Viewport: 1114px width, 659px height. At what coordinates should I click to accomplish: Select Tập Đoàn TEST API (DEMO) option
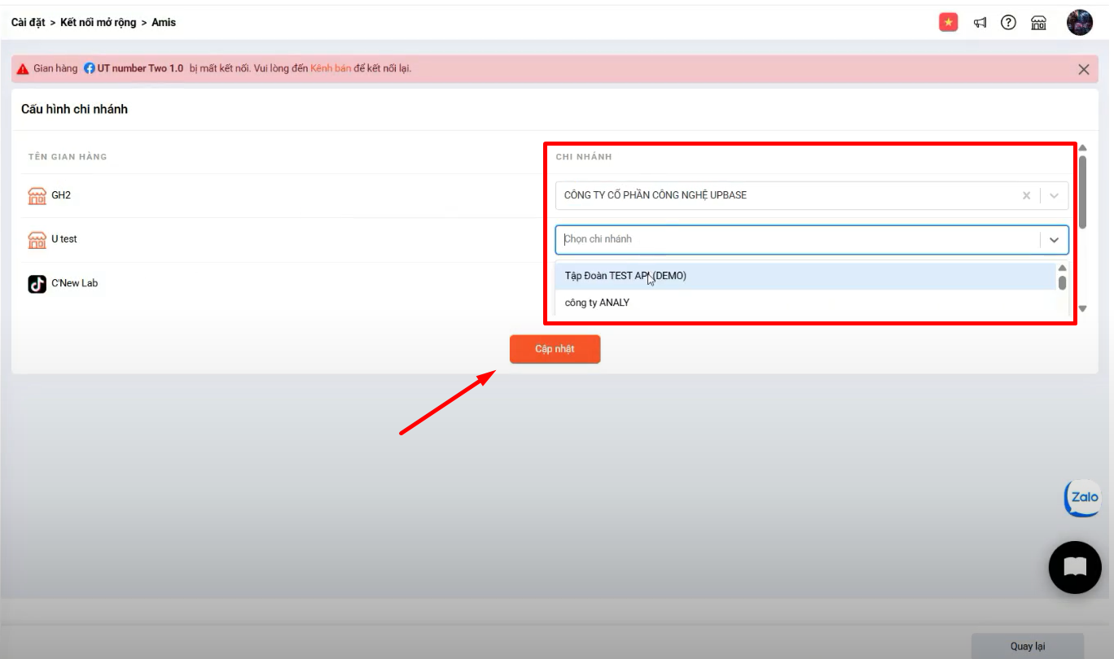[625, 276]
